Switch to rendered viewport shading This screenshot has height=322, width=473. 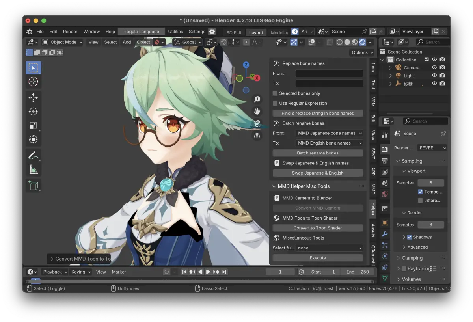pos(362,42)
